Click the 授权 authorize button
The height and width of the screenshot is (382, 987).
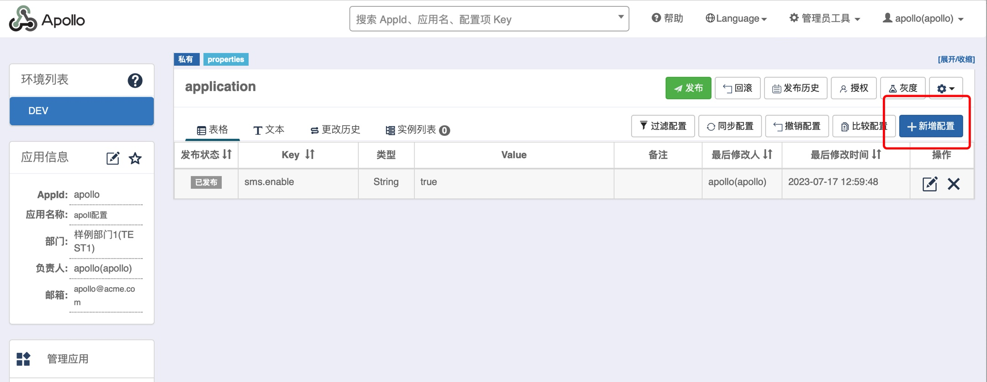point(854,88)
